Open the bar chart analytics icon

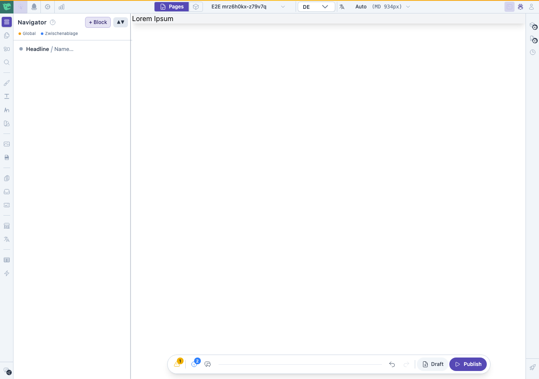pos(61,7)
